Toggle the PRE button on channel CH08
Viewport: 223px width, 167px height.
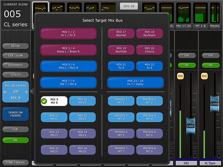tap(204, 76)
